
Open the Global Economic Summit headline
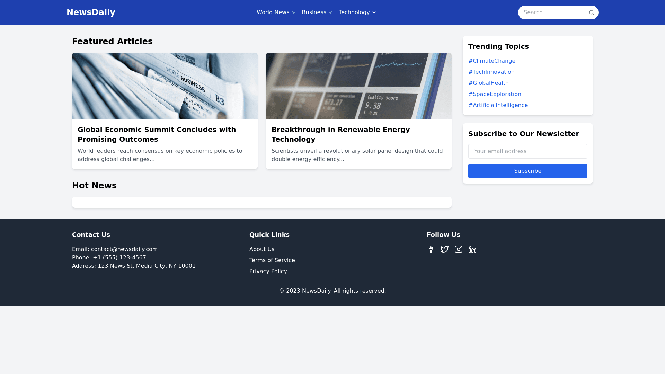coord(157,134)
